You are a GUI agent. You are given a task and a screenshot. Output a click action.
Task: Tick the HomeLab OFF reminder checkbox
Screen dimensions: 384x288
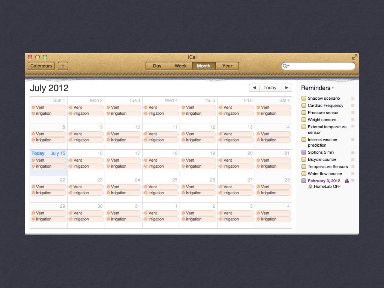(304, 181)
